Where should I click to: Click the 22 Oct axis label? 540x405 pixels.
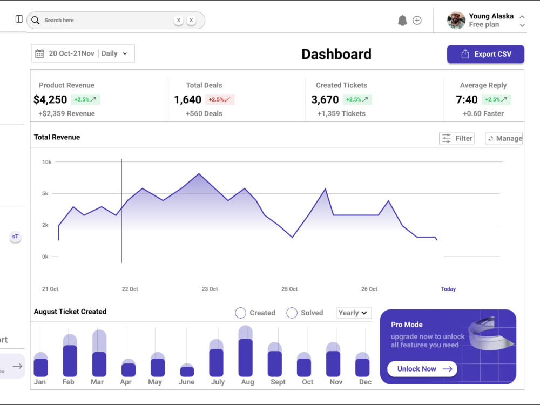[130, 289]
